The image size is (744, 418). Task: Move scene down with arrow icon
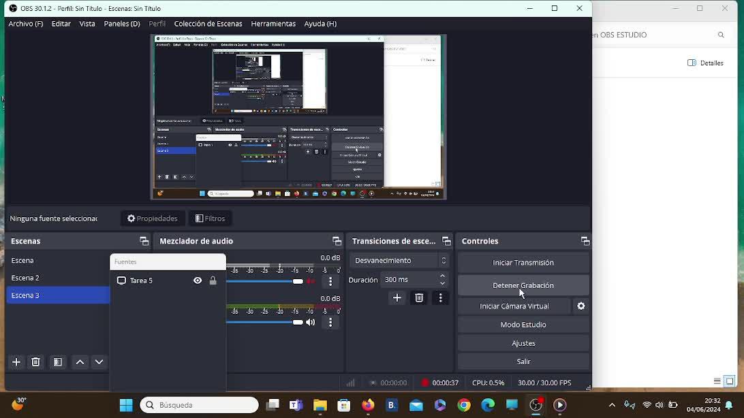point(99,362)
